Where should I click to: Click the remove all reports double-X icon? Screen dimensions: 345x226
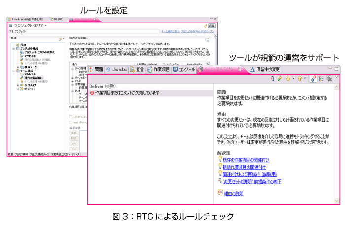coord(329,79)
